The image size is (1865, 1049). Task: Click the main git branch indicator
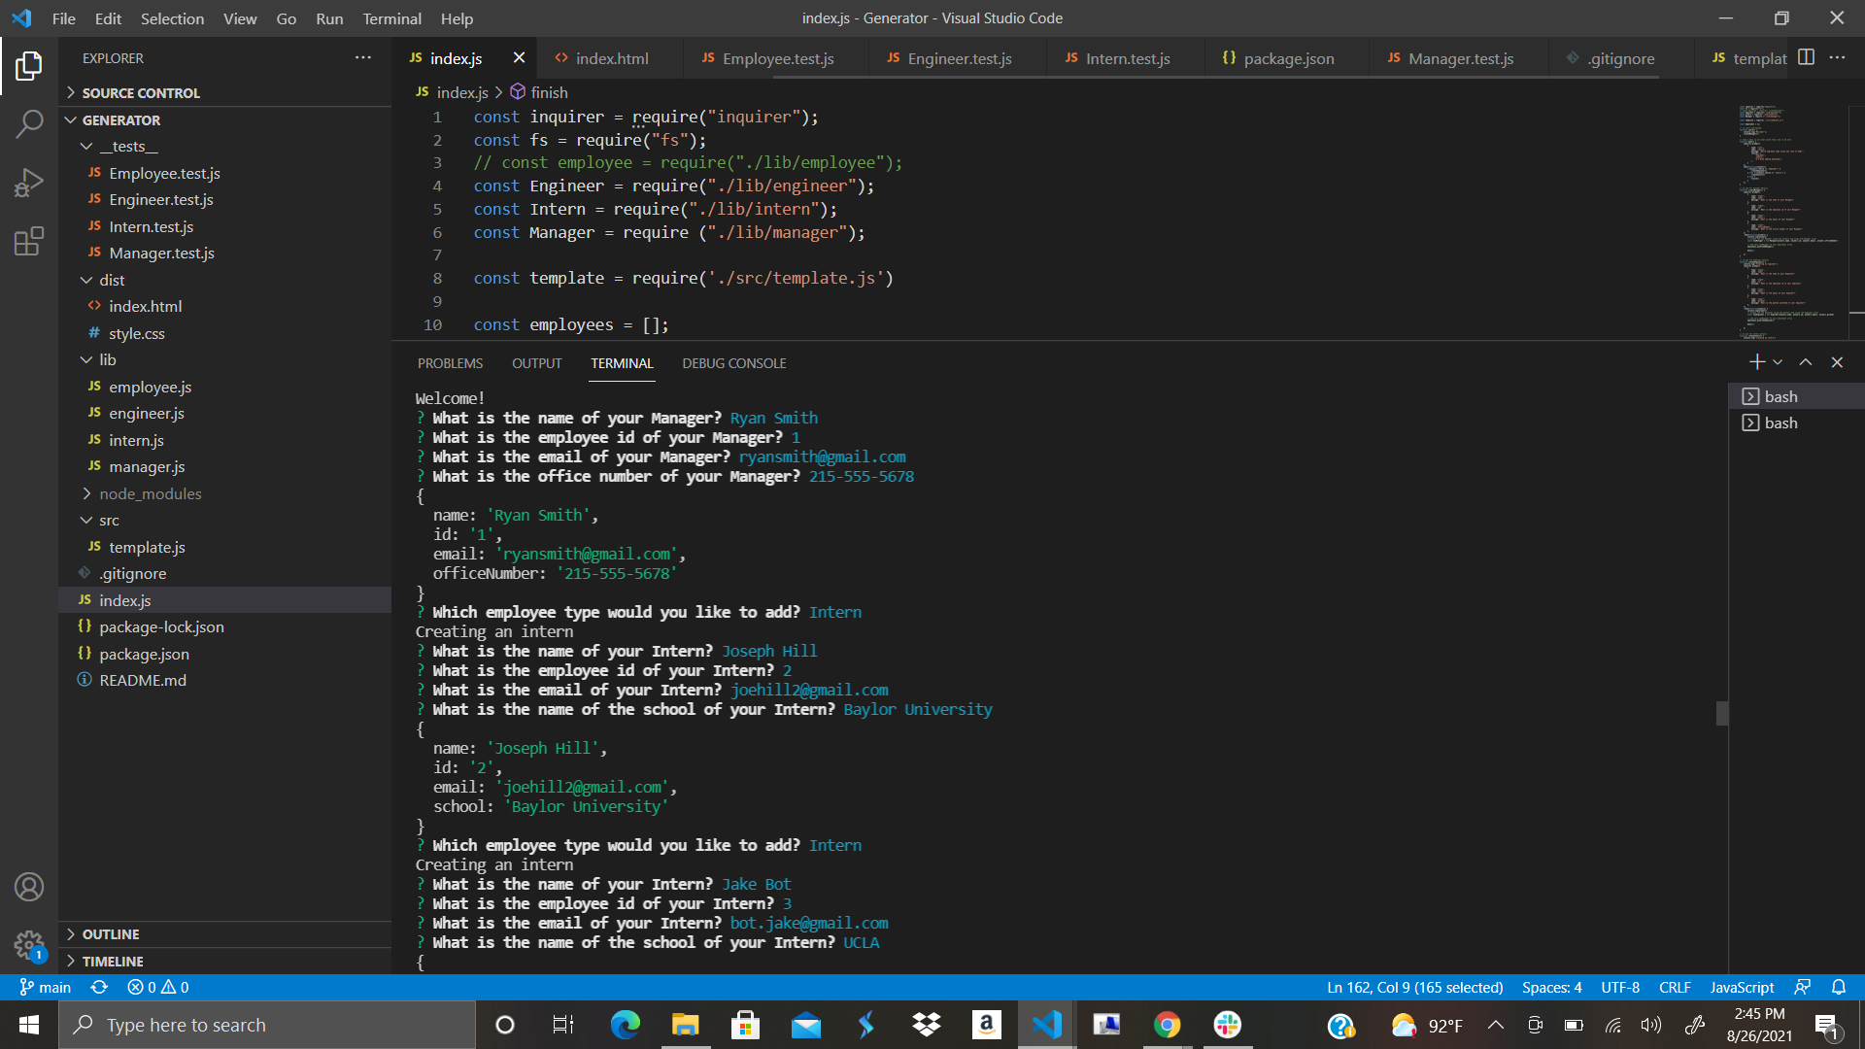click(45, 987)
